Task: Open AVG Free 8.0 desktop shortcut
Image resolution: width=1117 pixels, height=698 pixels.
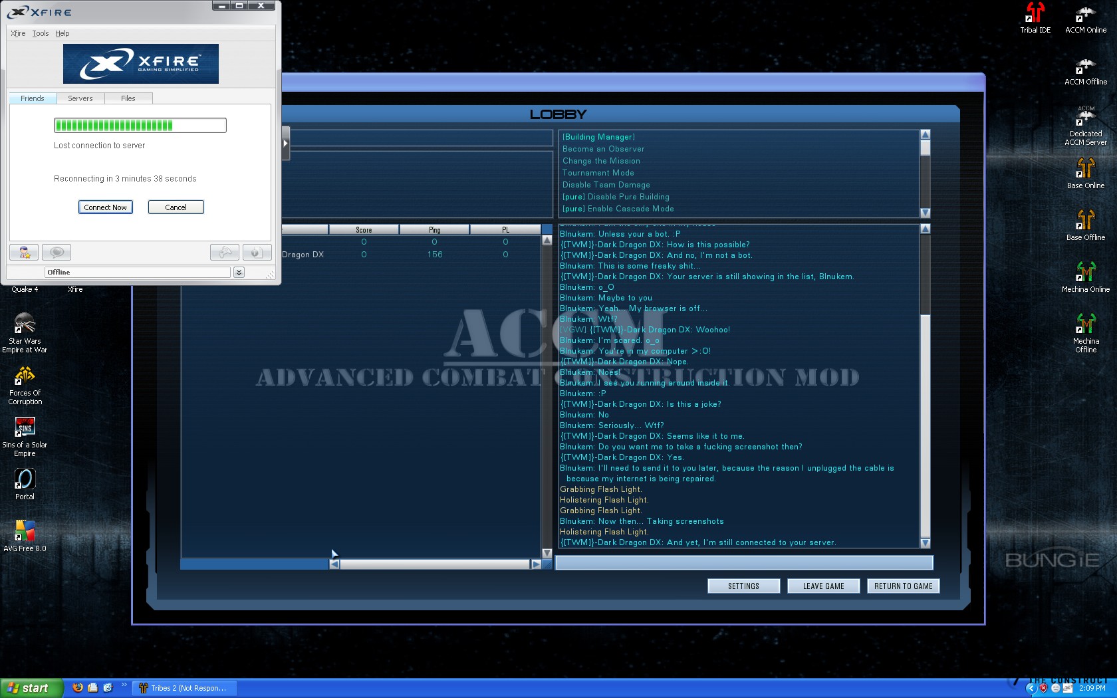Action: click(x=25, y=536)
